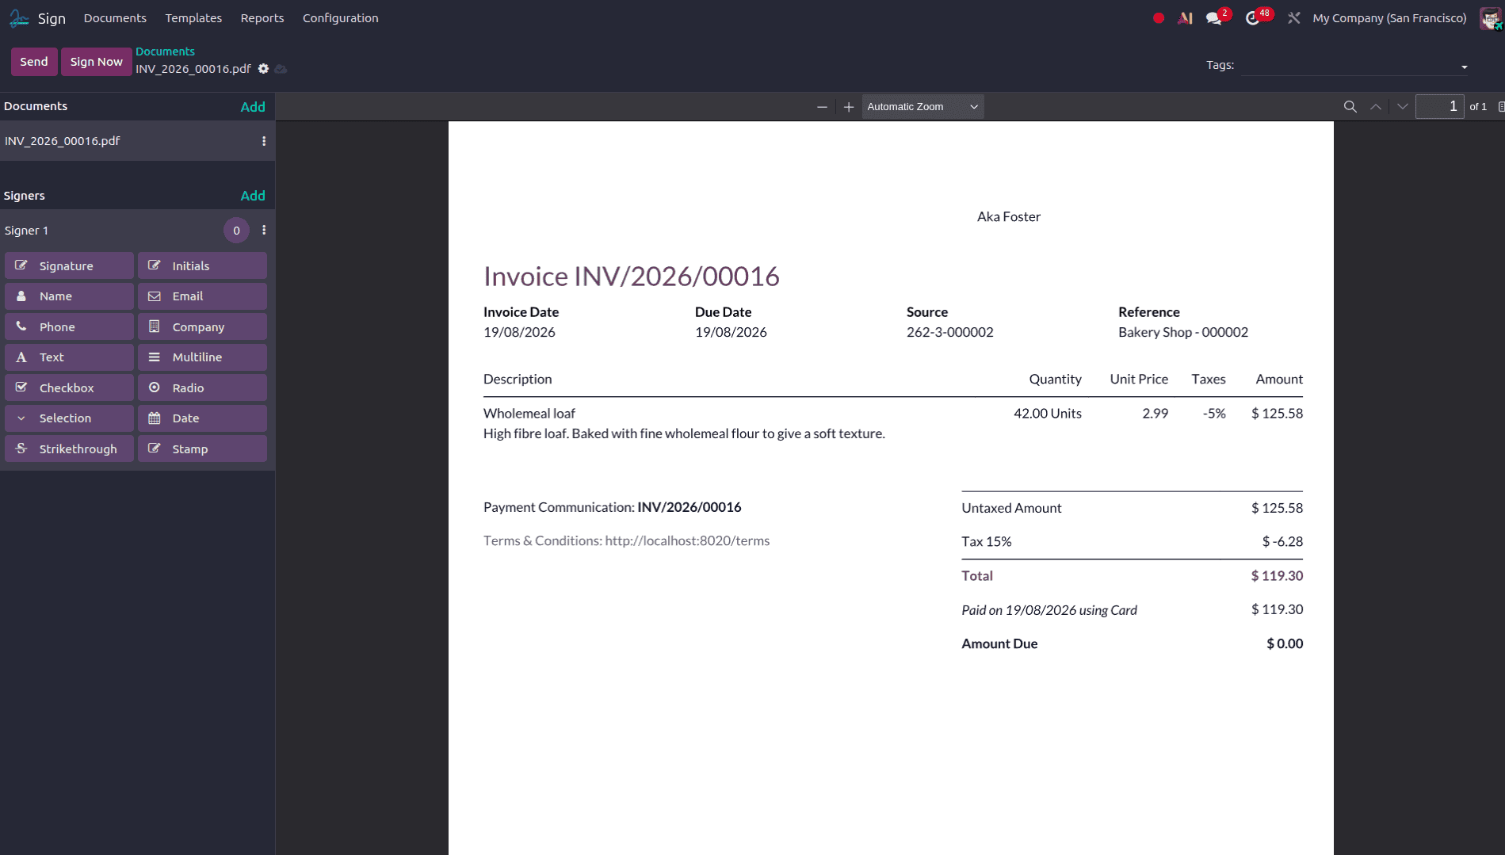Go to next PDF page arrow
The image size is (1505, 855).
pos(1402,107)
